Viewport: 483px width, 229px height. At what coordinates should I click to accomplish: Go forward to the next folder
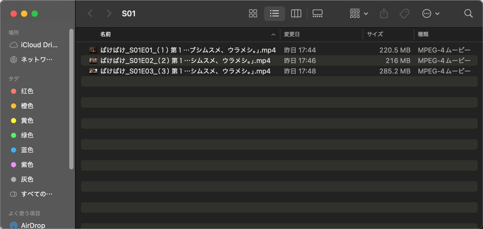click(x=109, y=13)
